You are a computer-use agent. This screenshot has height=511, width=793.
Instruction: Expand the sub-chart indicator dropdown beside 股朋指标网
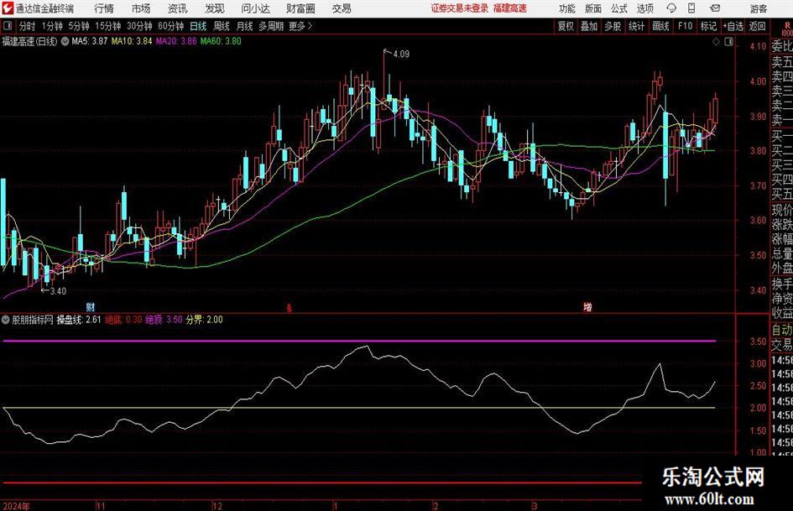click(x=6, y=320)
